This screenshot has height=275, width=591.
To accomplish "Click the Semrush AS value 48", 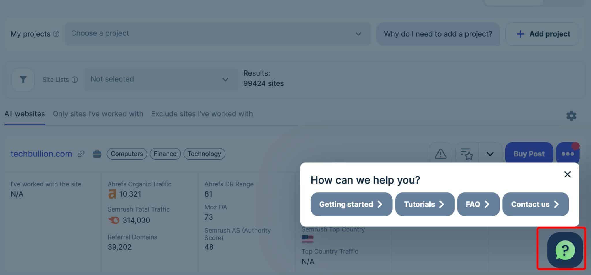I will click(209, 247).
